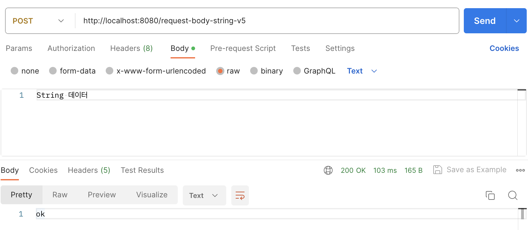This screenshot has width=528, height=230.
Task: Switch to the request Headers (8) tab
Action: click(x=132, y=48)
